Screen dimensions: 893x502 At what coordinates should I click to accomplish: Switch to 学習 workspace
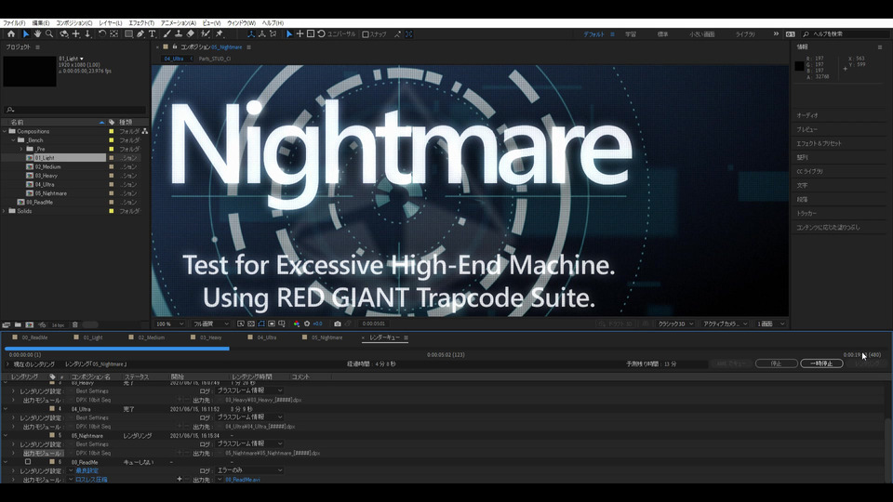pyautogui.click(x=631, y=34)
